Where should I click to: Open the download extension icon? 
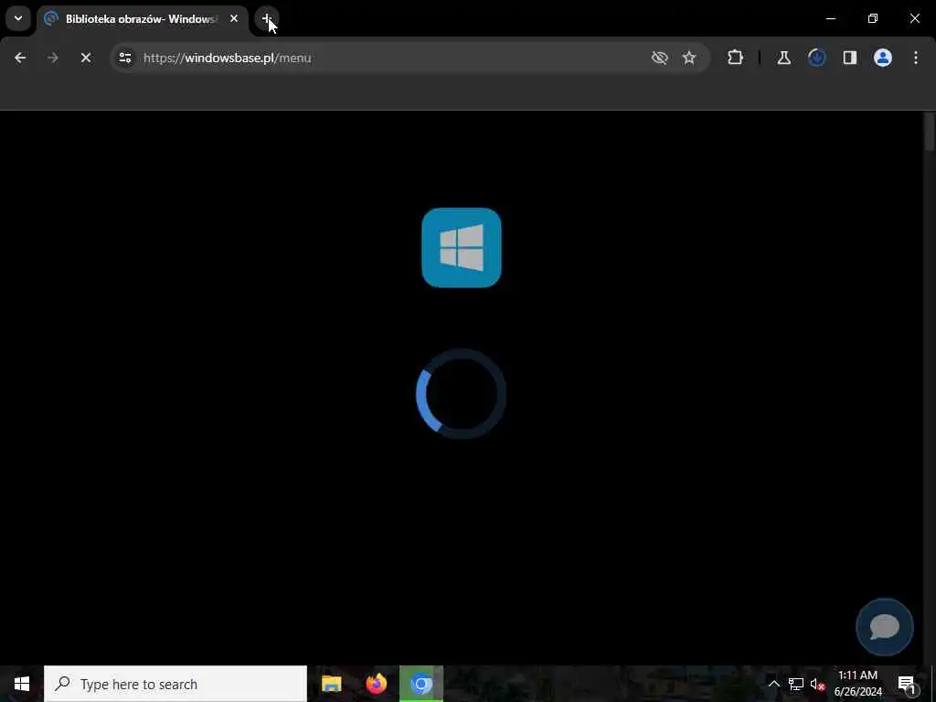point(816,58)
